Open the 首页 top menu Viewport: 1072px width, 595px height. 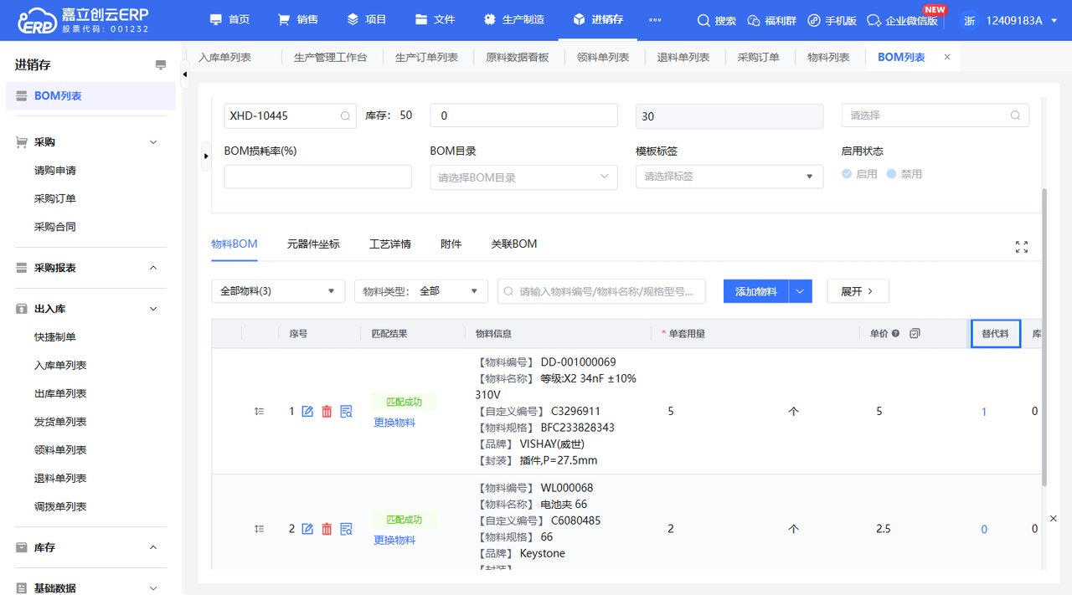(x=229, y=19)
